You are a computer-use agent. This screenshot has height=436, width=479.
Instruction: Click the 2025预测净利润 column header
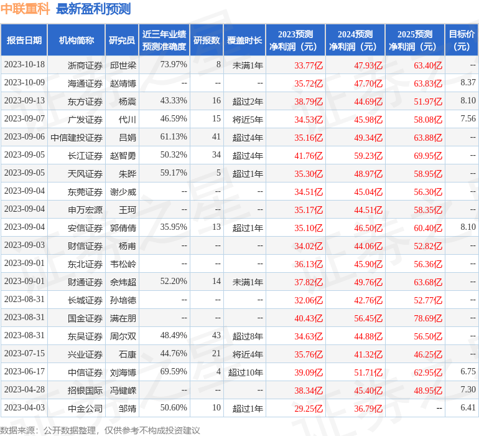pos(415,40)
